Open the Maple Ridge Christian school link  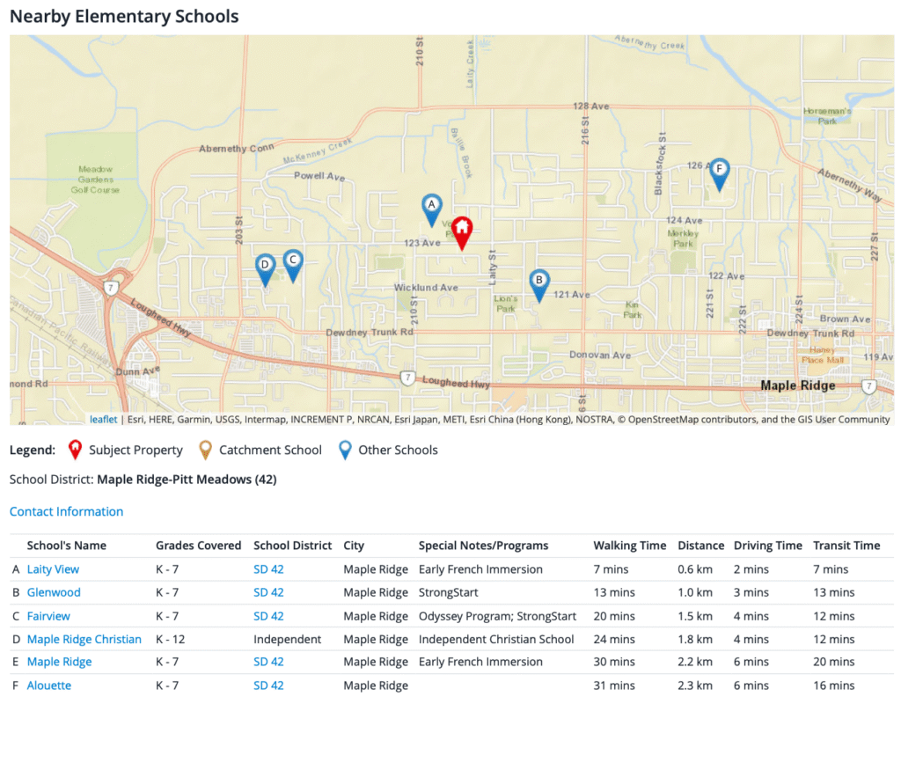tap(84, 639)
